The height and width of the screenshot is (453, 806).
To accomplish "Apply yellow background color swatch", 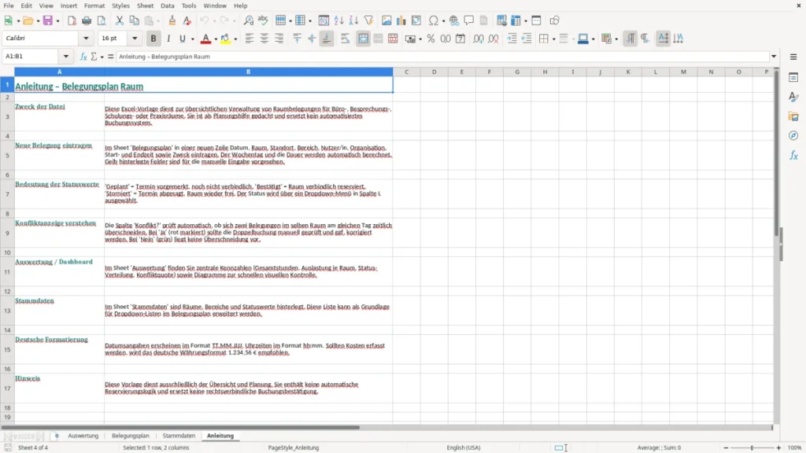I will point(225,39).
